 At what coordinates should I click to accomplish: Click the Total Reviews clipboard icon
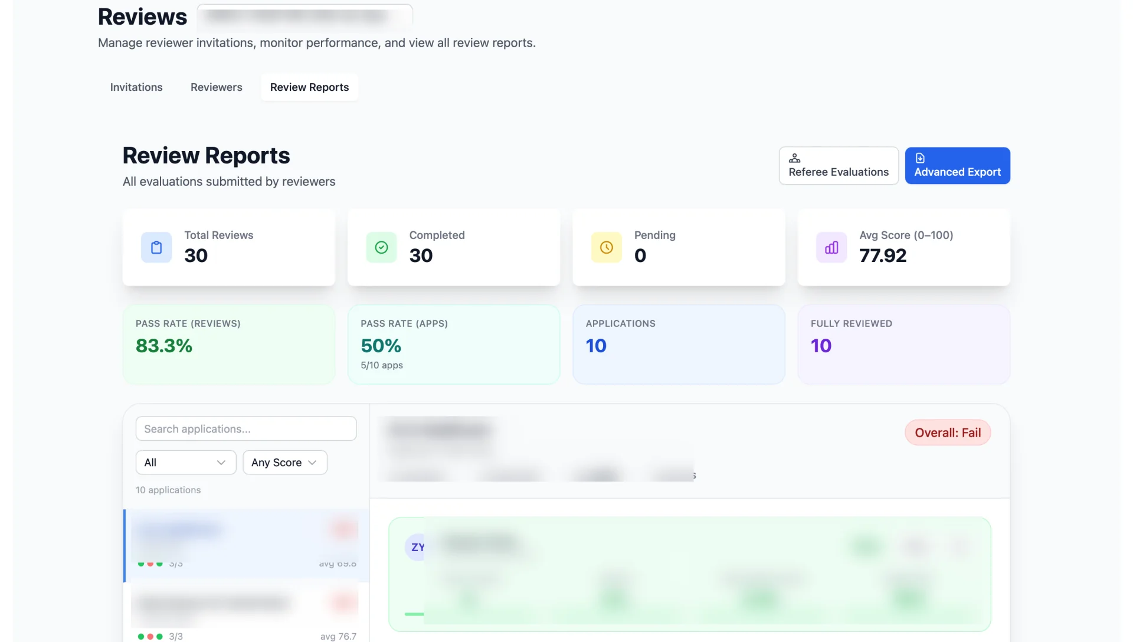[x=156, y=247]
